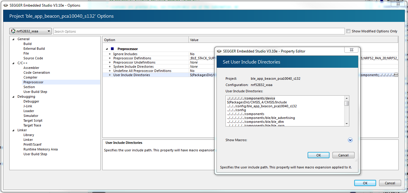The height and width of the screenshot is (193, 408).
Task: Select User Build Step under Linker
Action: 35,154
